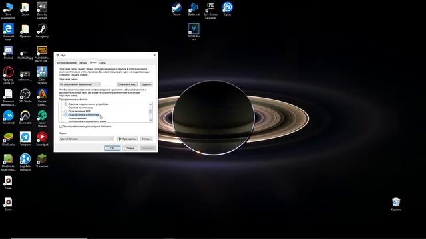The image size is (426, 239).
Task: Play sound with the Проверить button
Action: (x=127, y=139)
